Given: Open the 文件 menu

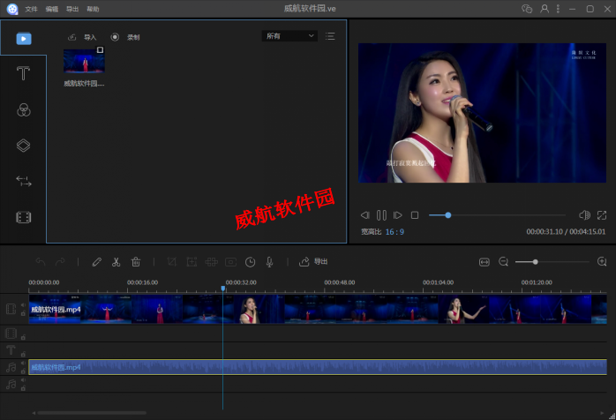Looking at the screenshot, I should tap(32, 9).
